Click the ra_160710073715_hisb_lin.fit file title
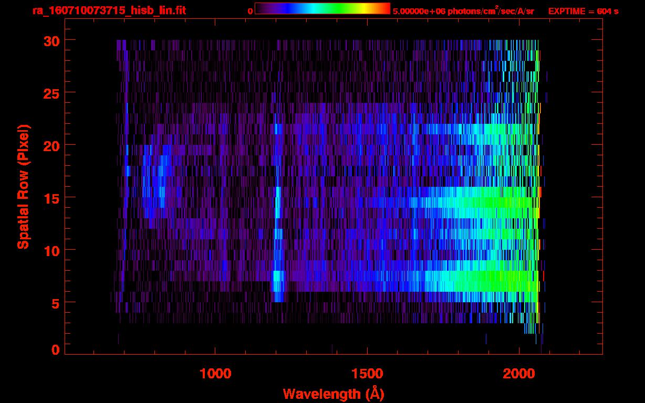 [x=109, y=10]
